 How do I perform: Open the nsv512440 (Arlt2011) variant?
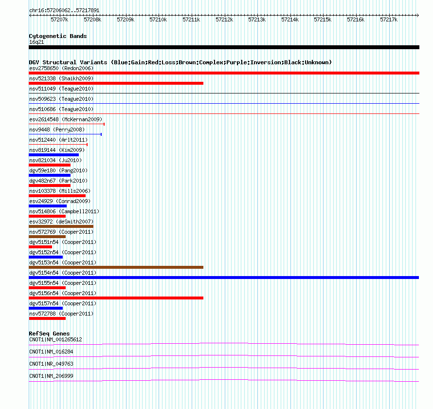[58, 140]
